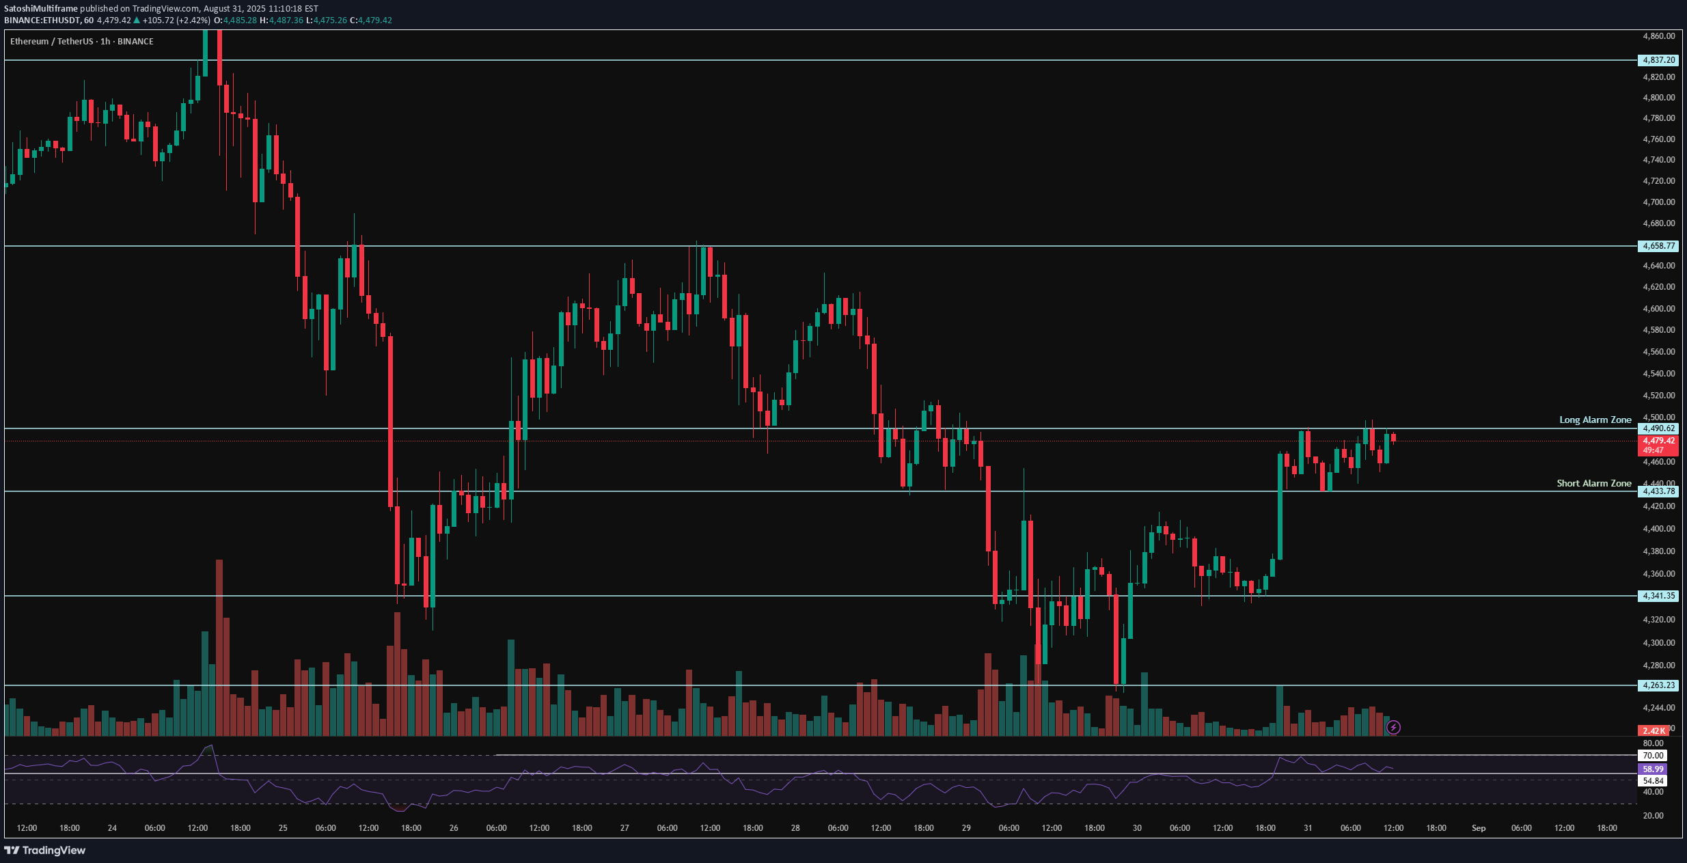Click the 4,837.20 price level label
This screenshot has height=863, width=1687.
tap(1658, 60)
